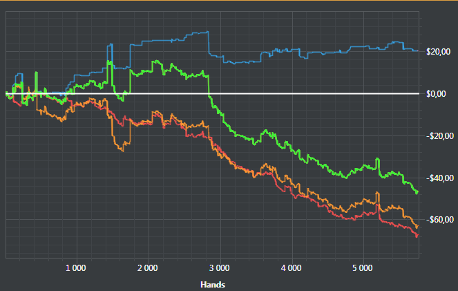Click the -$40,00 y-axis label

[x=439, y=178]
